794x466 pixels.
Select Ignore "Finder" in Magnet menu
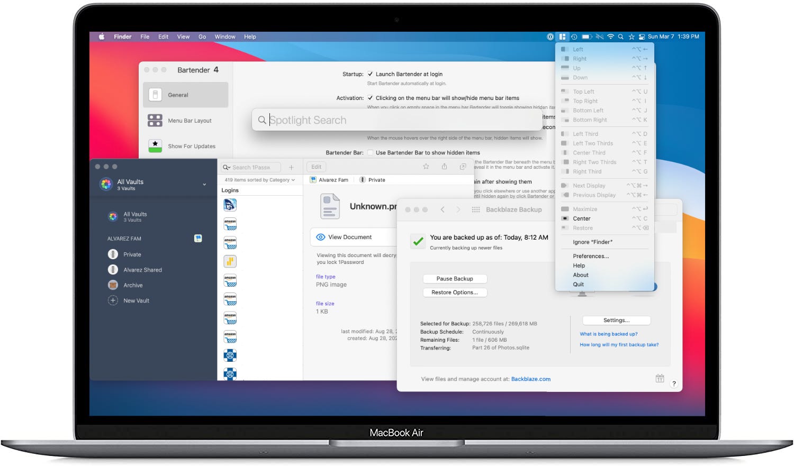click(604, 242)
